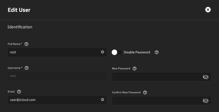The width and height of the screenshot is (219, 112).
Task: Toggle the Disable Password switch
Action: tap(116, 52)
